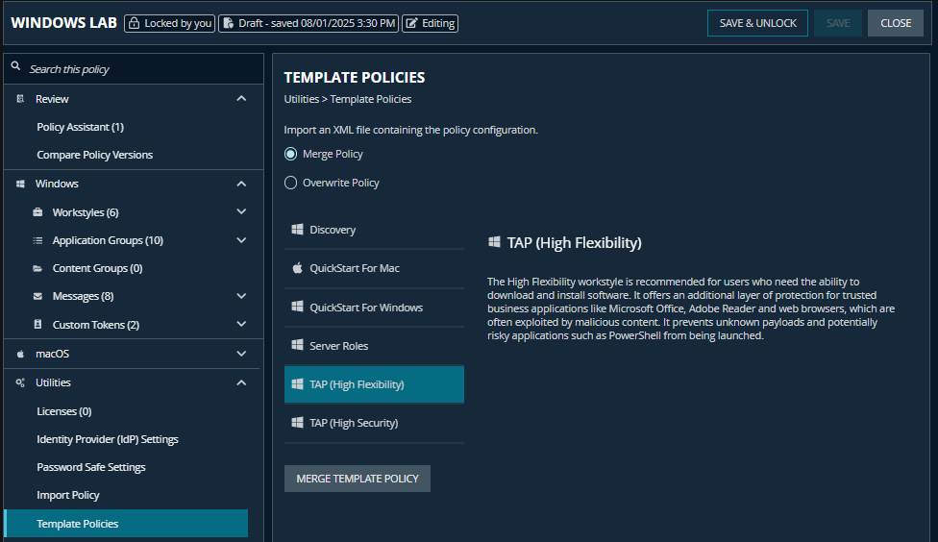Image resolution: width=938 pixels, height=542 pixels.
Task: Select the Overwrite Policy radio button
Action: point(291,183)
